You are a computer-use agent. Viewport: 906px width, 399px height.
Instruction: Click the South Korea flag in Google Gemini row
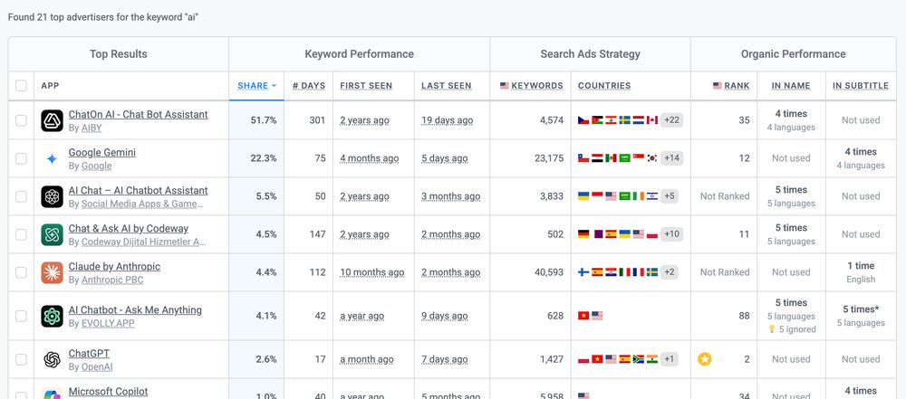[x=651, y=158]
